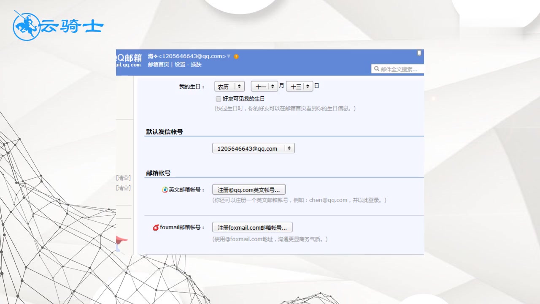The width and height of the screenshot is (540, 304).
Task: Expand the account arrow beside 1205646643@qq.com
Action: click(x=229, y=56)
